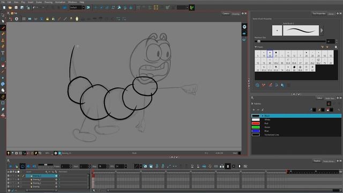This screenshot has width=343, height=193.
Task: Switch to the Tool Properties tab
Action: [319, 13]
